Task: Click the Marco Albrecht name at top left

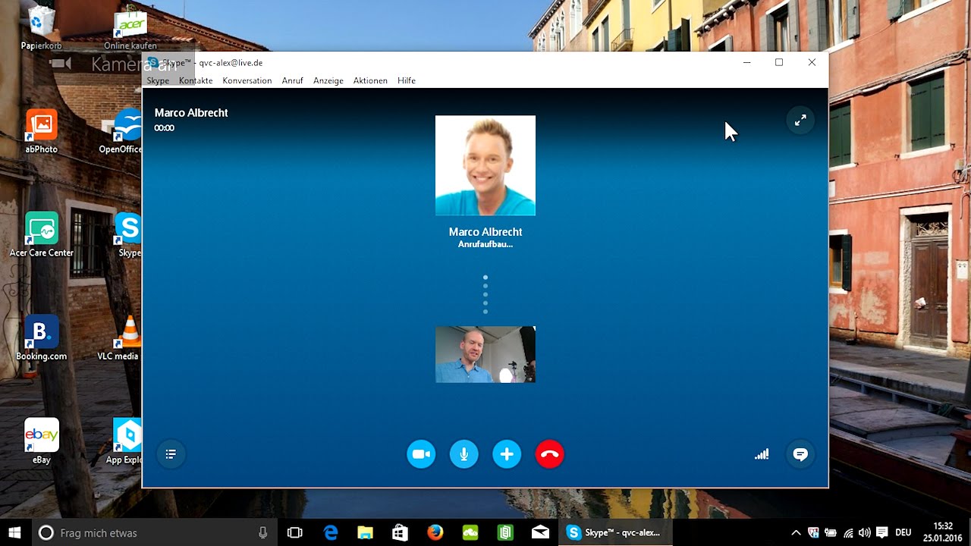Action: point(191,112)
